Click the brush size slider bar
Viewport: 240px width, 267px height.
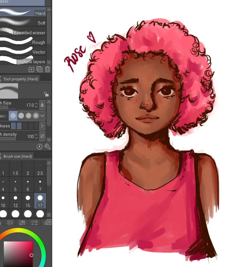click(8, 107)
